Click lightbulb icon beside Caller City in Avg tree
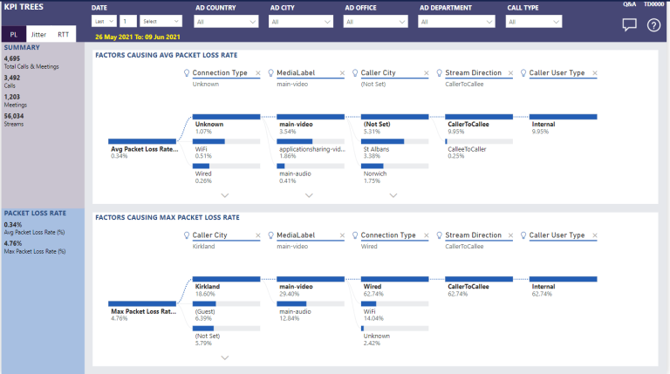This screenshot has width=670, height=374. click(x=355, y=73)
